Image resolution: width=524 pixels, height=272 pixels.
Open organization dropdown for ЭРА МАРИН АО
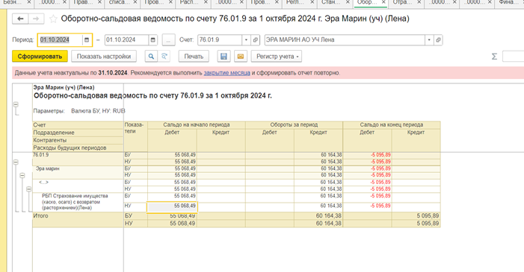point(429,40)
